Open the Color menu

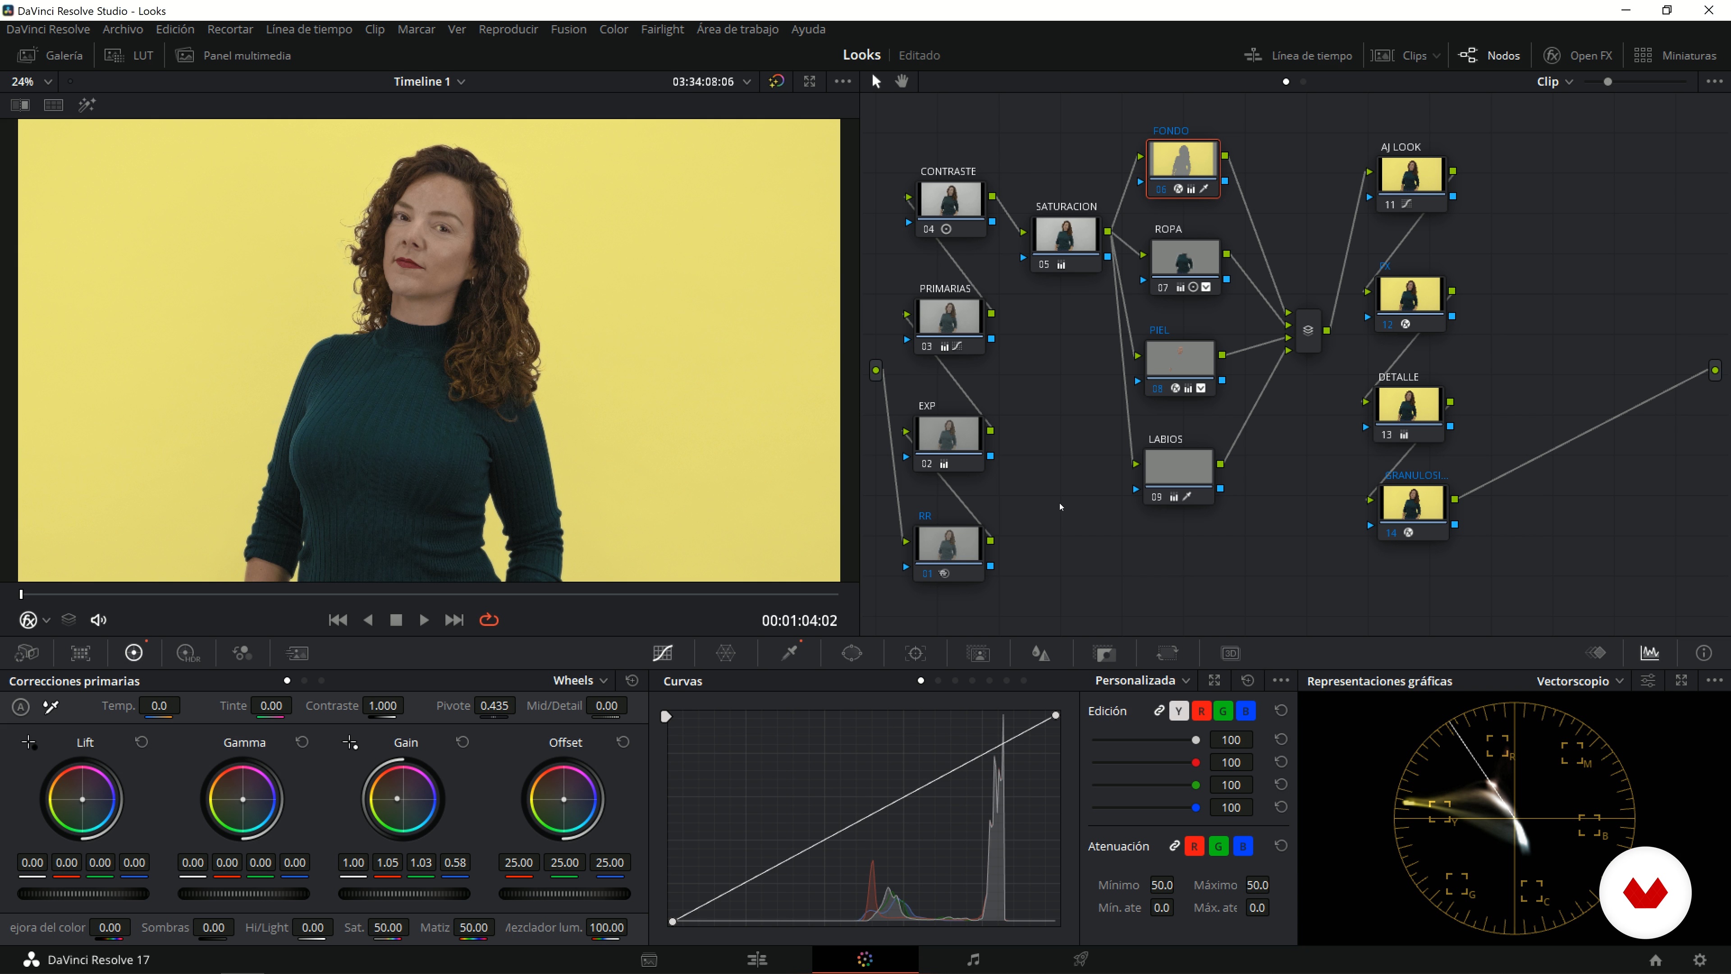pos(614,29)
